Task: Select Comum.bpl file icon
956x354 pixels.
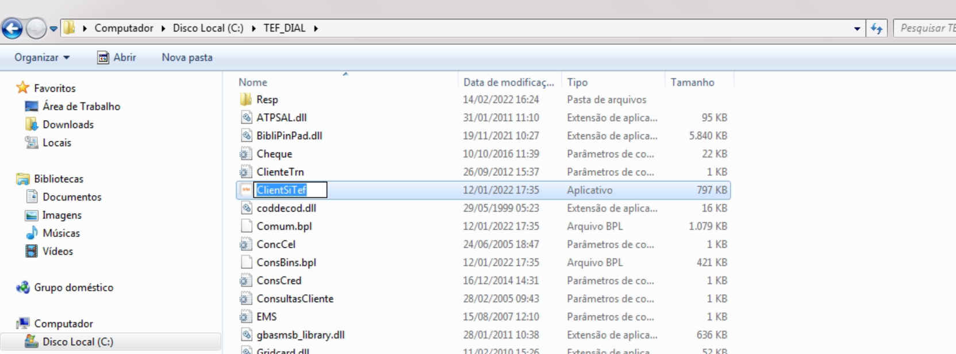Action: click(x=246, y=226)
